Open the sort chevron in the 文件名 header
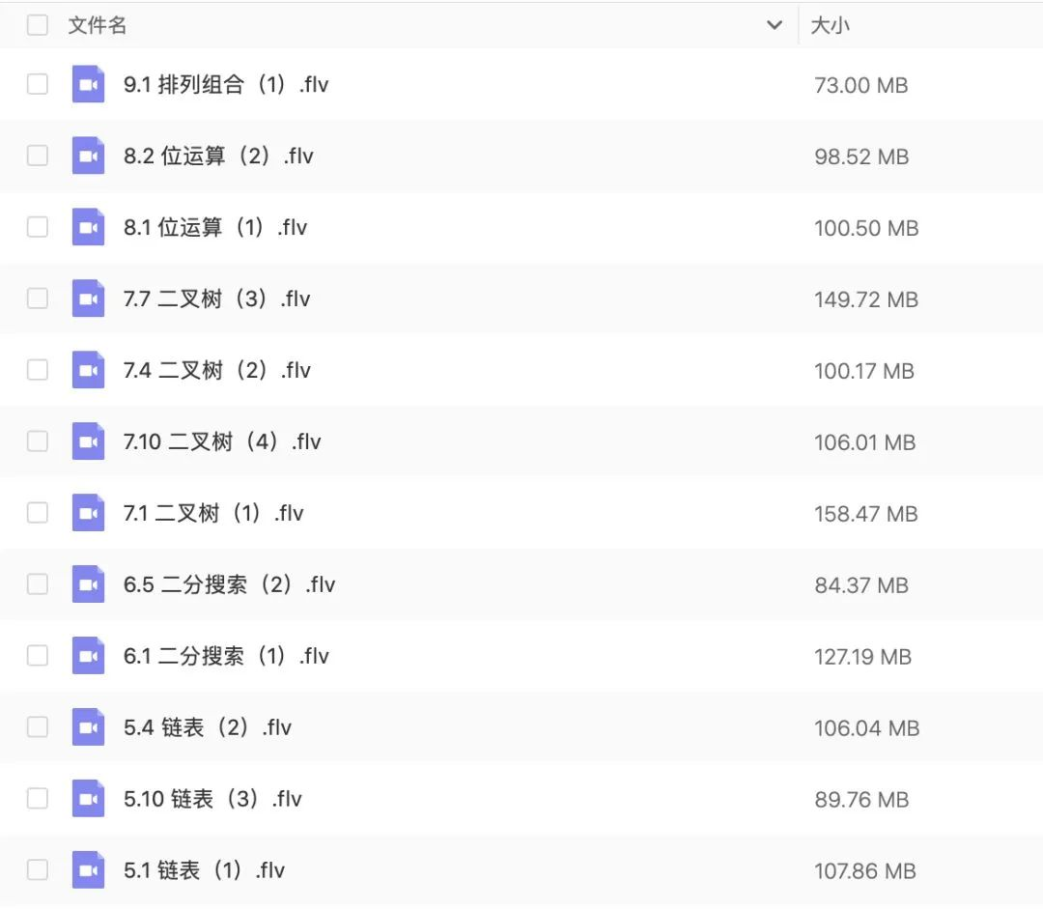This screenshot has width=1043, height=909. click(775, 25)
